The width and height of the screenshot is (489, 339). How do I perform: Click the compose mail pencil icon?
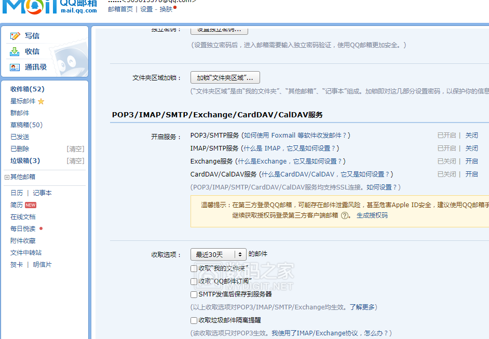15,36
